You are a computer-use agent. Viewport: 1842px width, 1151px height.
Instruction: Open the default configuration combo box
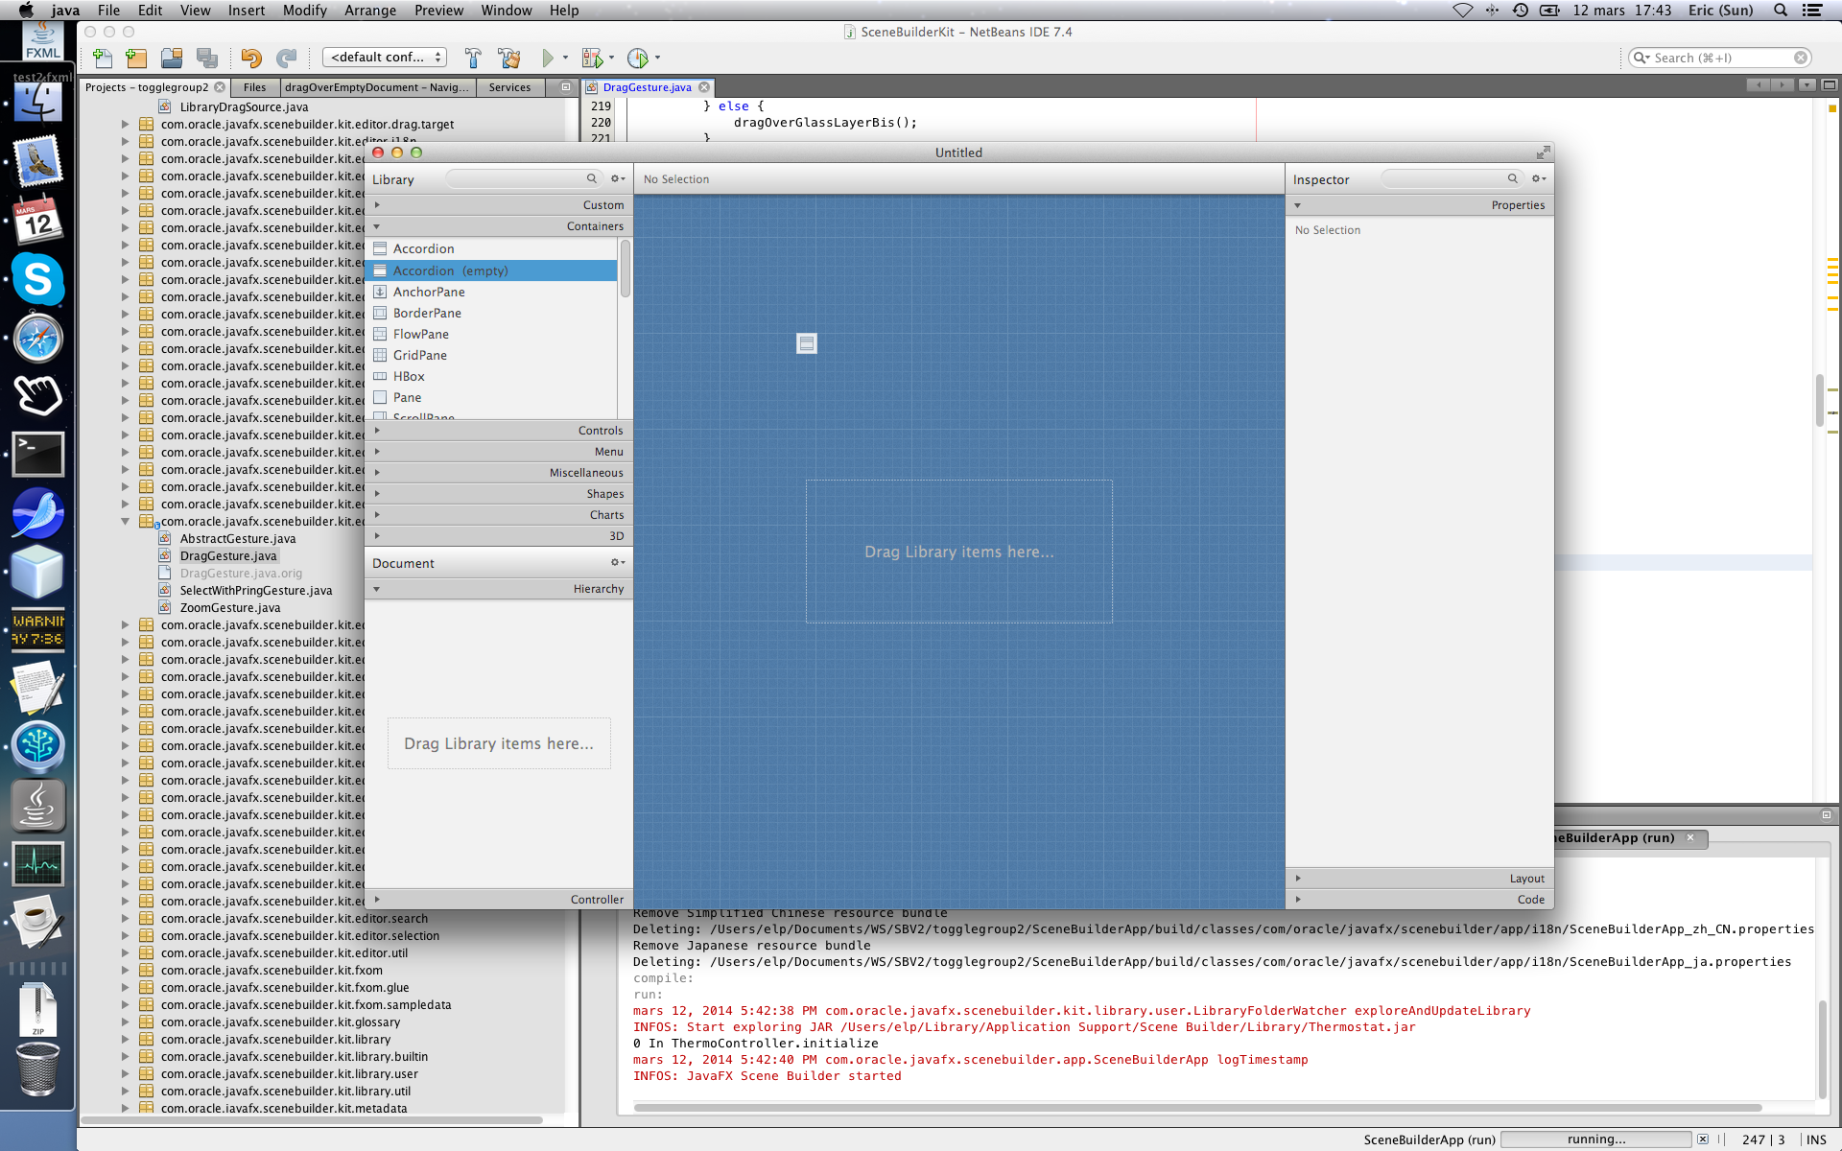tap(385, 58)
